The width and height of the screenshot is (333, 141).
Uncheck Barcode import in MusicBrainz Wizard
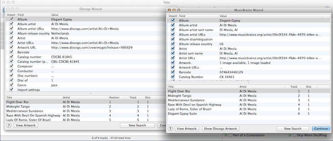[x=173, y=72]
